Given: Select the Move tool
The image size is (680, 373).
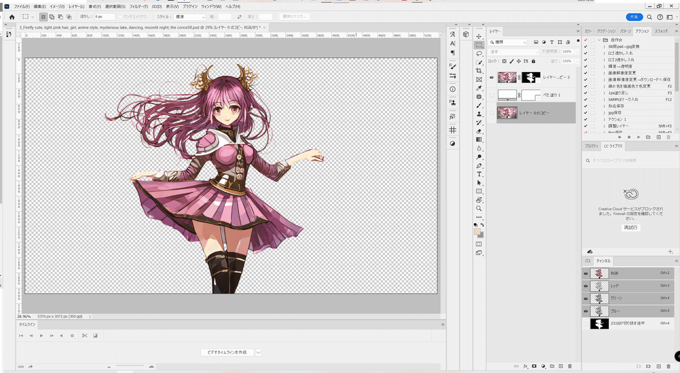Looking at the screenshot, I should 479,36.
